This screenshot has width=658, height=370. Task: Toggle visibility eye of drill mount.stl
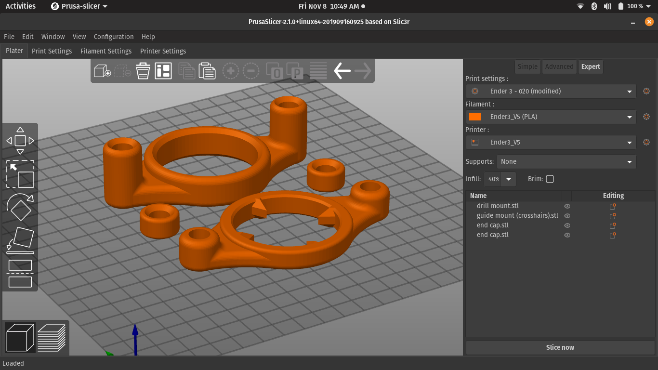567,206
